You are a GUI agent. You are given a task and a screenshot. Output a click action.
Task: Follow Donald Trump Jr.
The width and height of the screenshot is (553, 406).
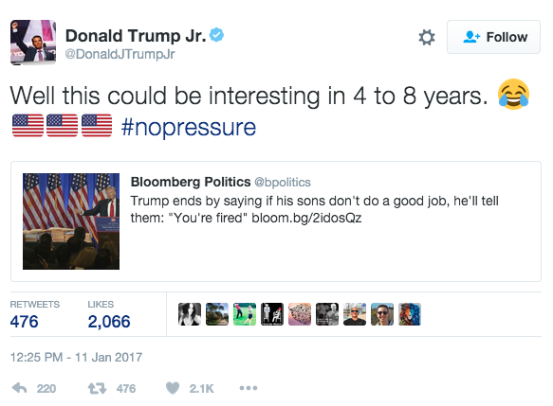click(x=493, y=37)
